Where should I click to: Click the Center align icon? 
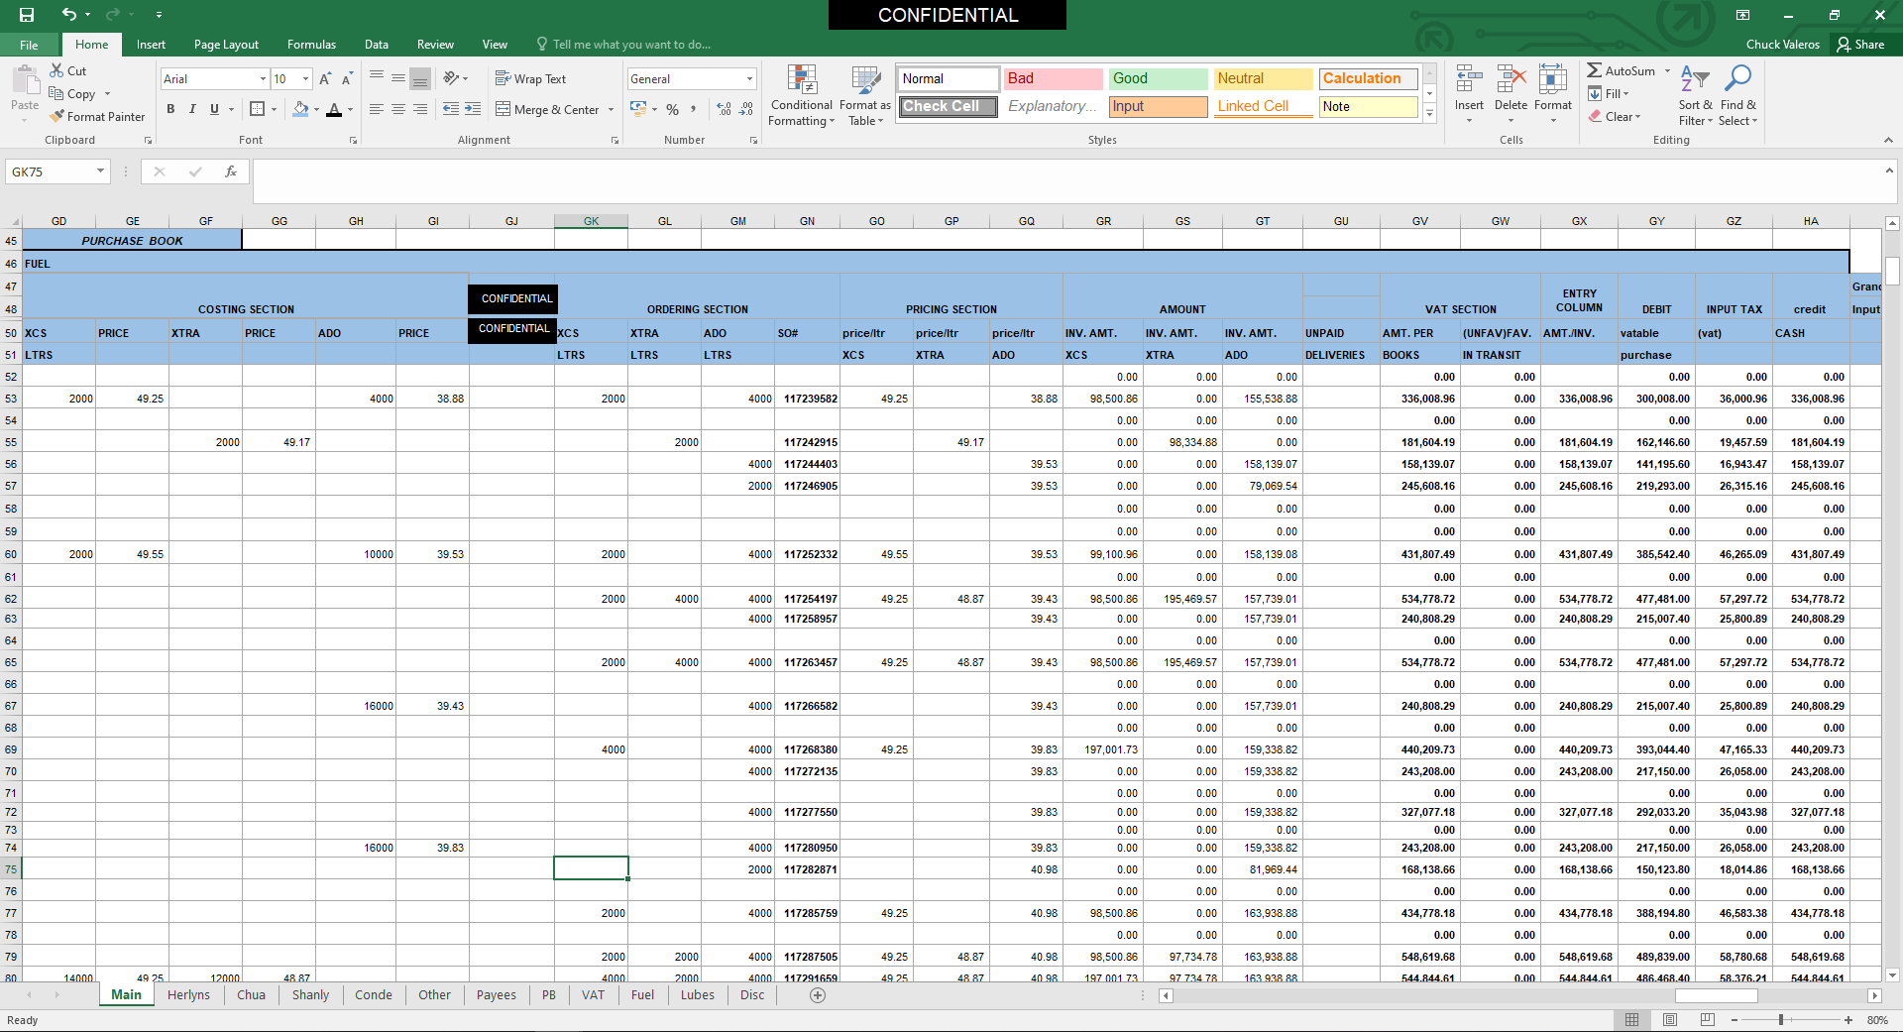point(398,109)
